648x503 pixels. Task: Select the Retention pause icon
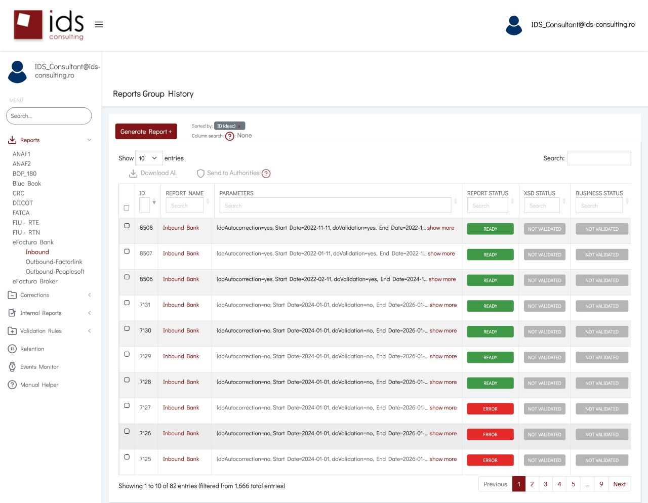point(12,349)
